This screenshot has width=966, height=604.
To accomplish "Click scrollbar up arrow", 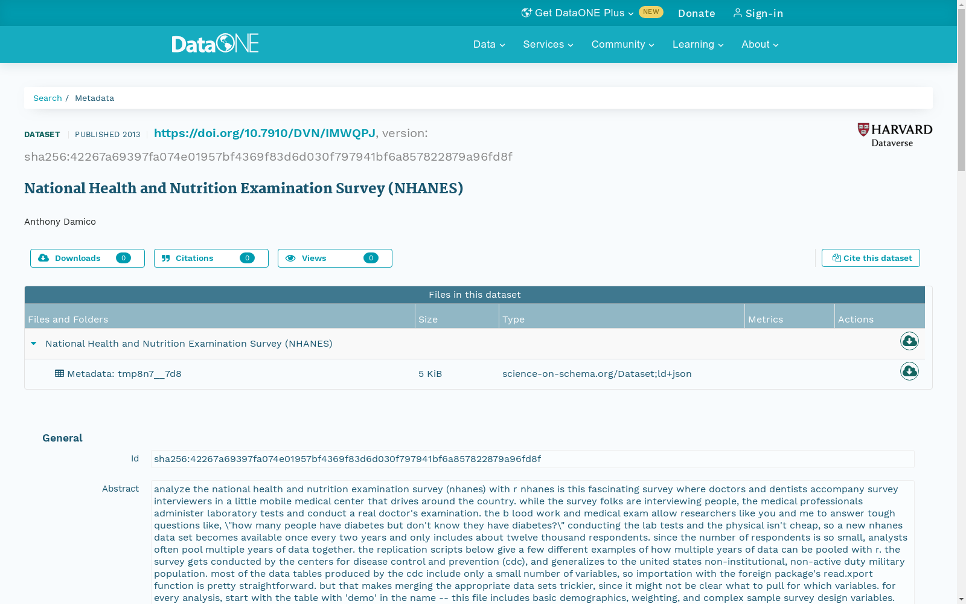I will coord(961,4).
